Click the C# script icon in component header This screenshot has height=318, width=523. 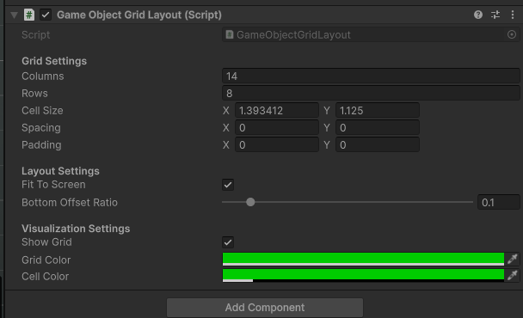point(29,15)
